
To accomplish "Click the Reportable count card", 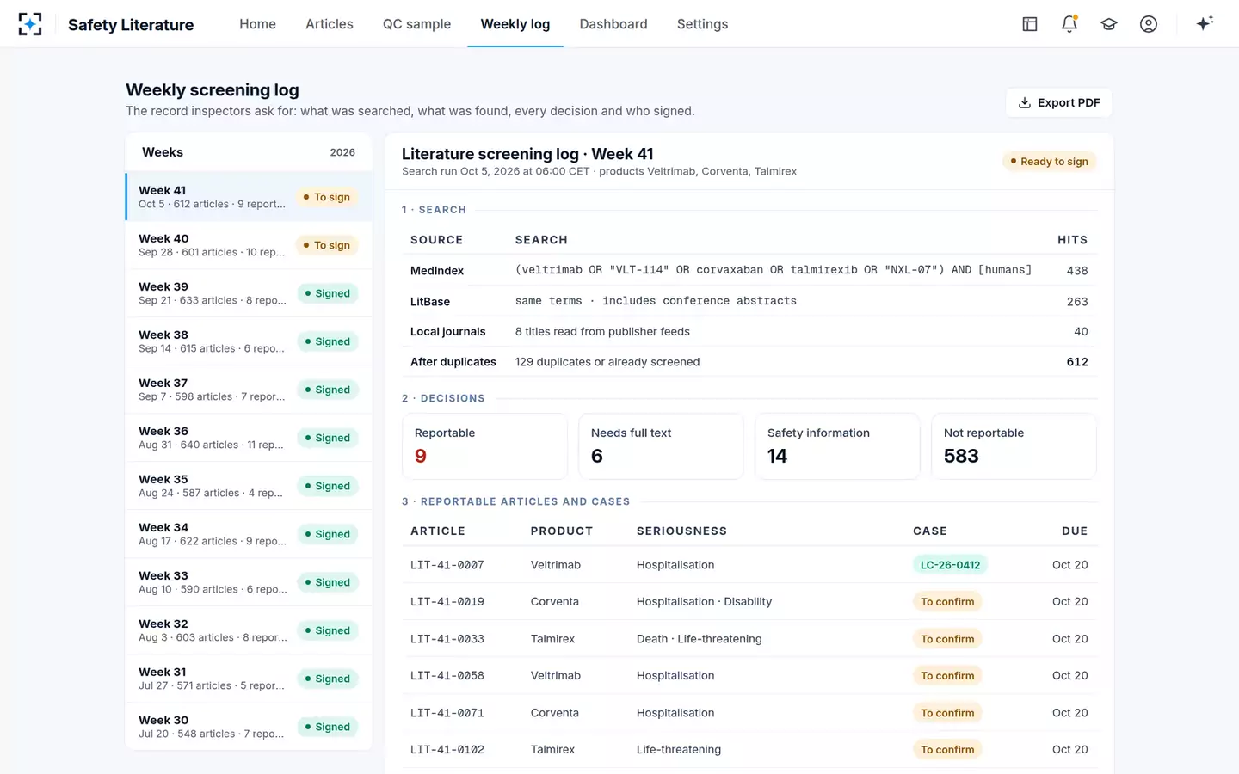I will pos(484,446).
